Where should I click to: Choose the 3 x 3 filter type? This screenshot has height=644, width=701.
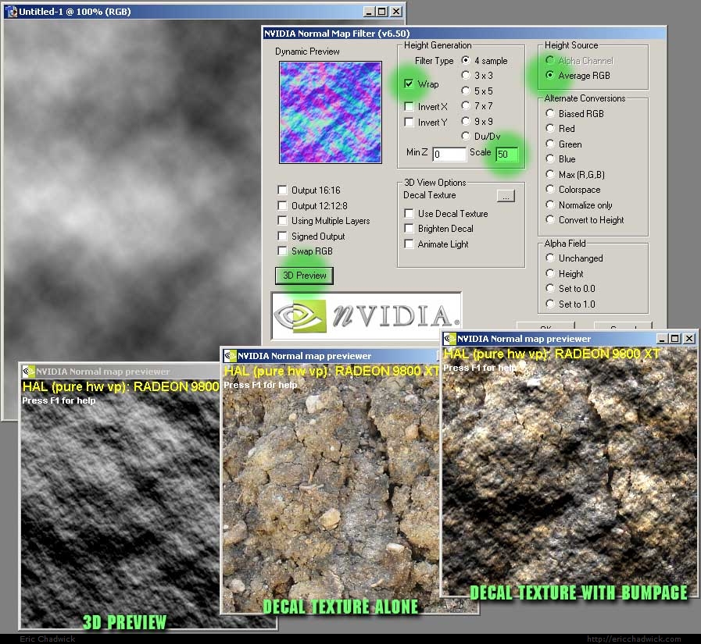point(466,75)
